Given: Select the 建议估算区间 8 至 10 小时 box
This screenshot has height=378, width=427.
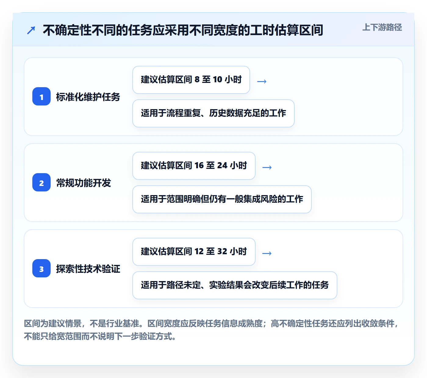Looking at the screenshot, I should [x=191, y=80].
